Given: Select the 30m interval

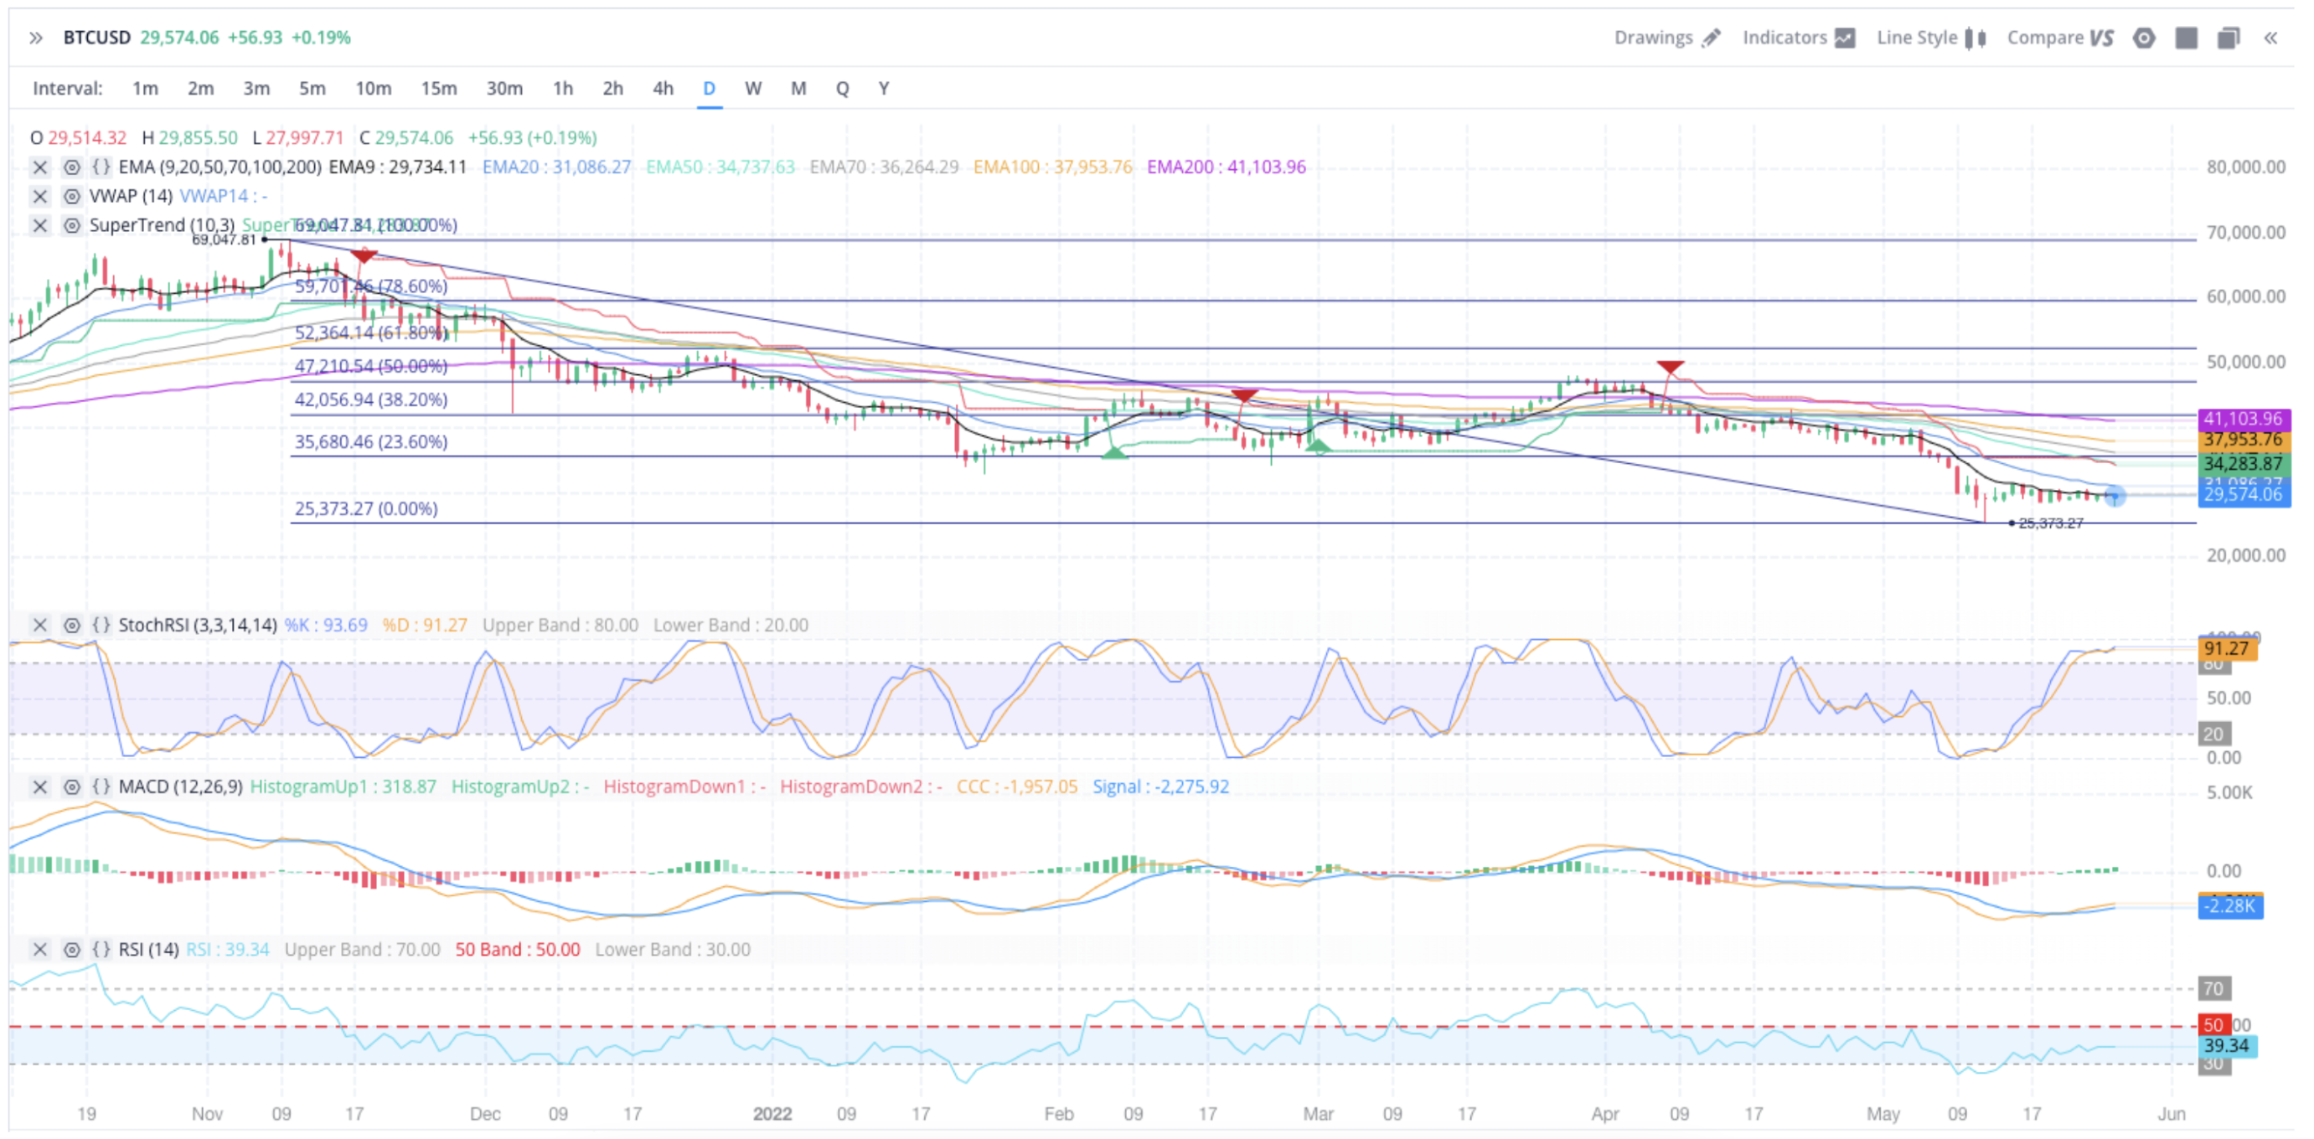Looking at the screenshot, I should [504, 88].
